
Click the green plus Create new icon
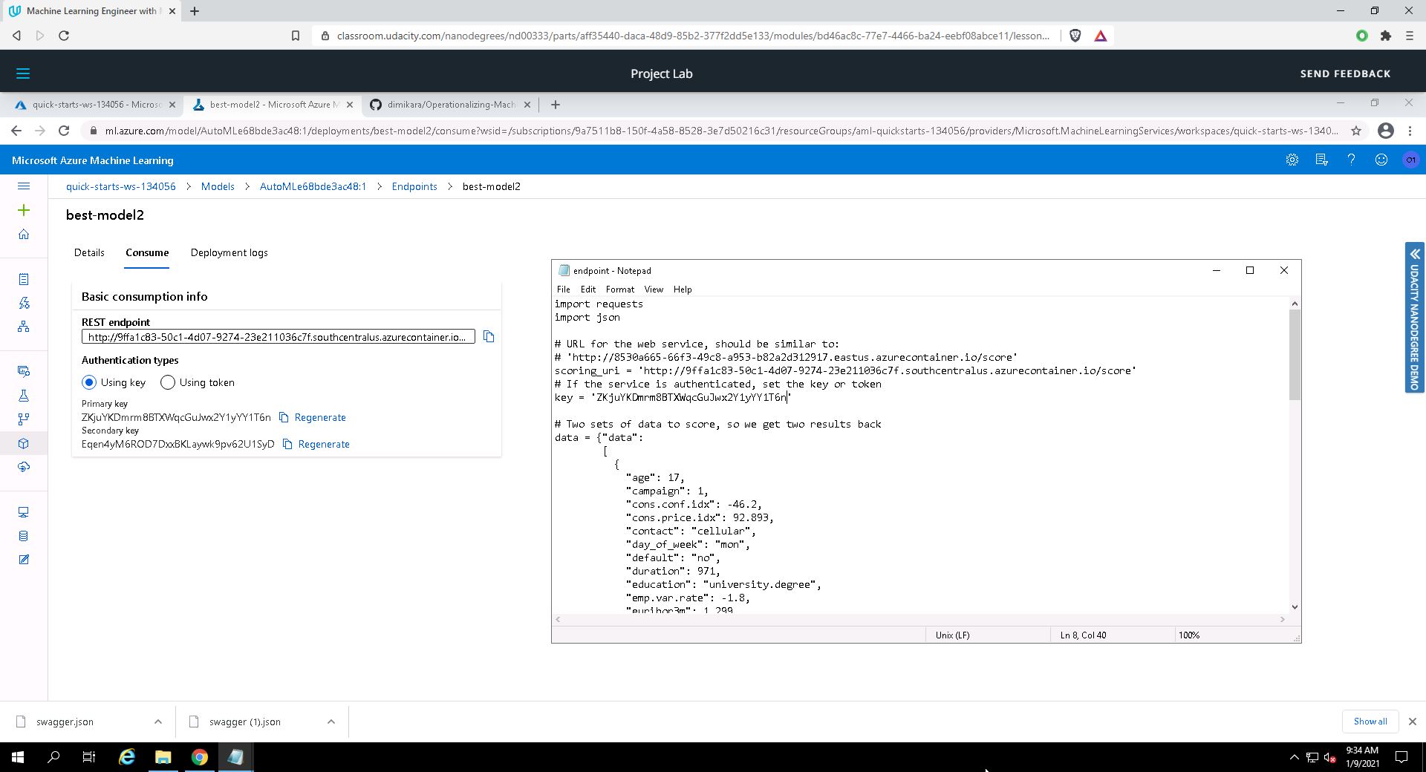24,211
